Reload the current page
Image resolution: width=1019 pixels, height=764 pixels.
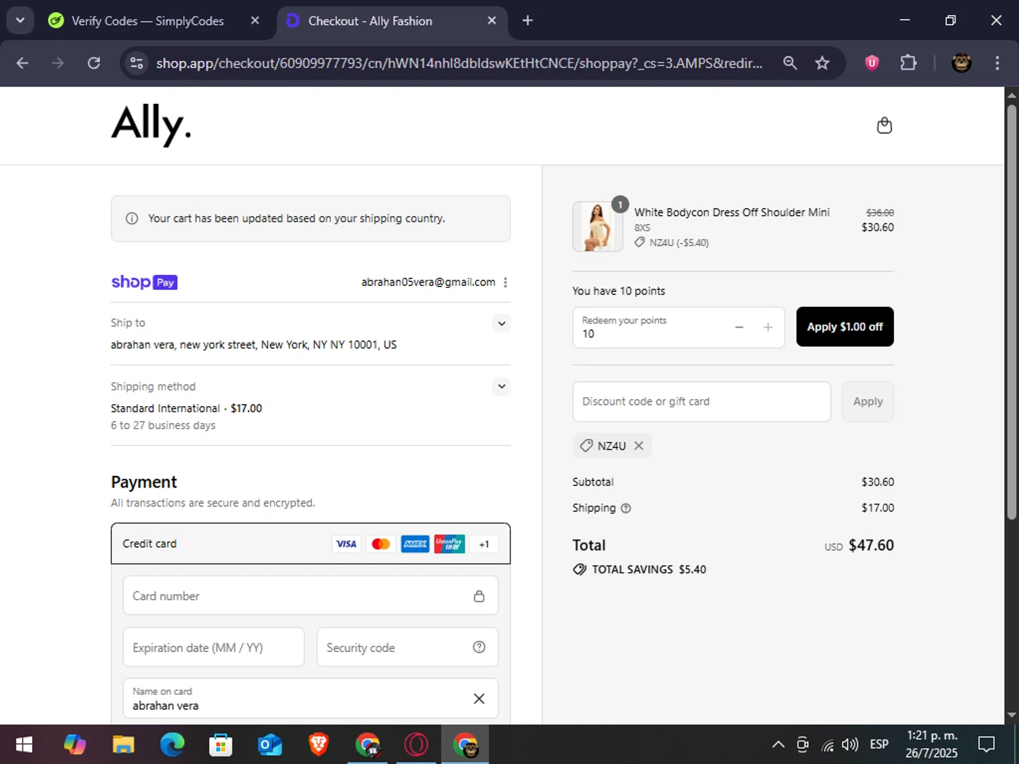94,63
